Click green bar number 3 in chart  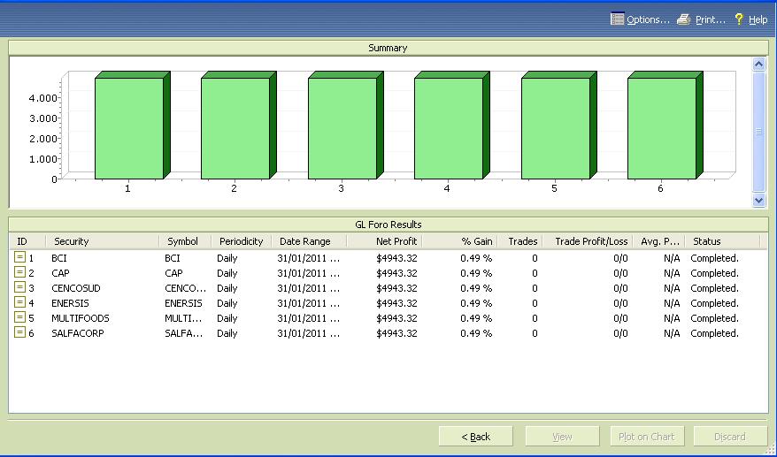[x=342, y=128]
